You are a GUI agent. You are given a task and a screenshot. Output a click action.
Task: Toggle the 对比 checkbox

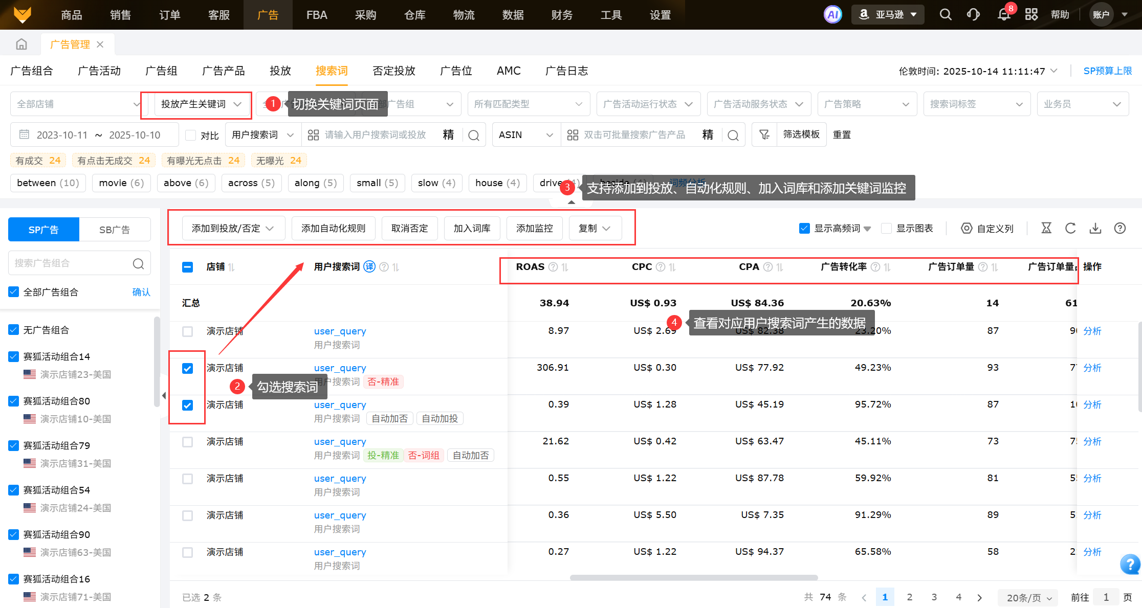[191, 135]
